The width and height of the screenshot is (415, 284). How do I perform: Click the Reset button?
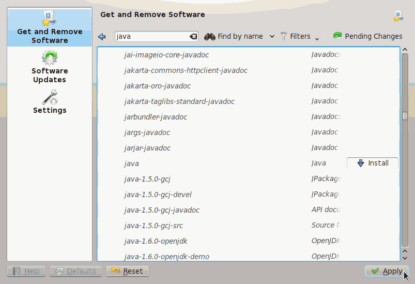[127, 271]
